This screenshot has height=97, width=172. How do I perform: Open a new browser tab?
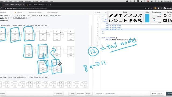(51, 5)
